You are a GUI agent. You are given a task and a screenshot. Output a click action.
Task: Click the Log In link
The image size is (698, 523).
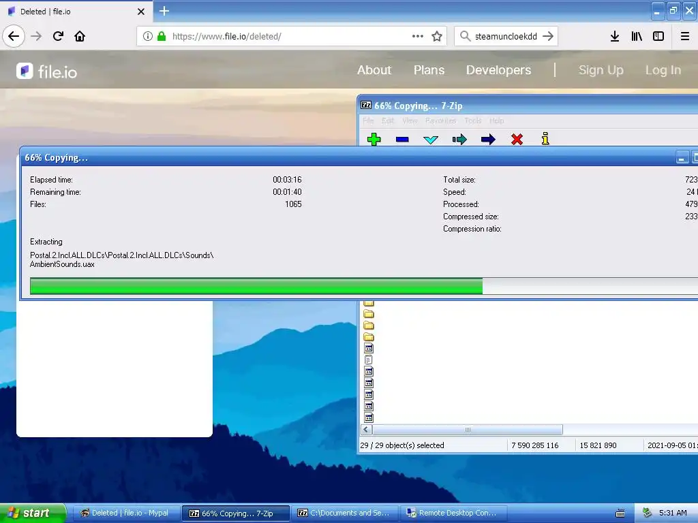[663, 70]
